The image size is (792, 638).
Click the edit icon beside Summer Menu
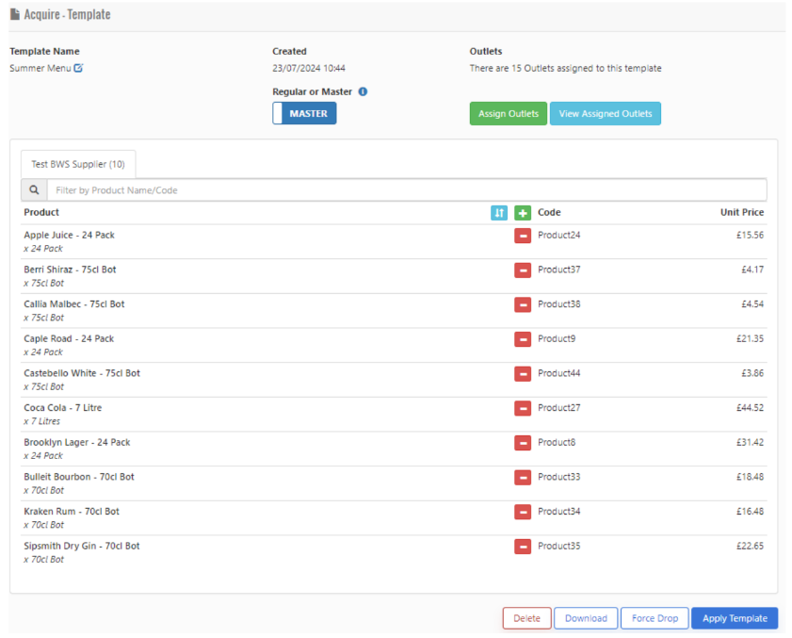click(x=79, y=68)
